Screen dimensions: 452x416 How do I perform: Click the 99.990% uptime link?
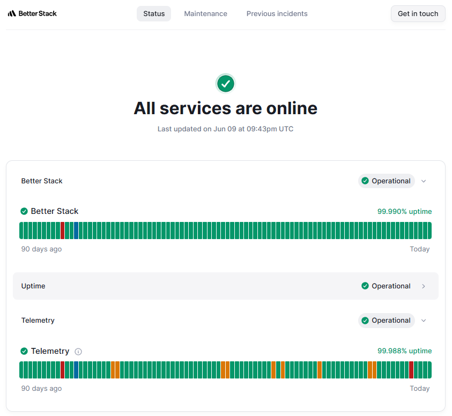[x=404, y=211]
